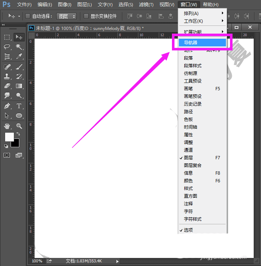Enable the 自动选择 checkbox
Viewport: 261px width, 266px height.
(28, 16)
